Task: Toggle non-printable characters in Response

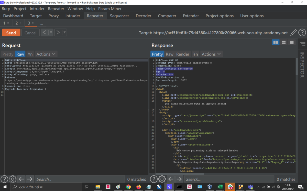Action: tap(195, 54)
